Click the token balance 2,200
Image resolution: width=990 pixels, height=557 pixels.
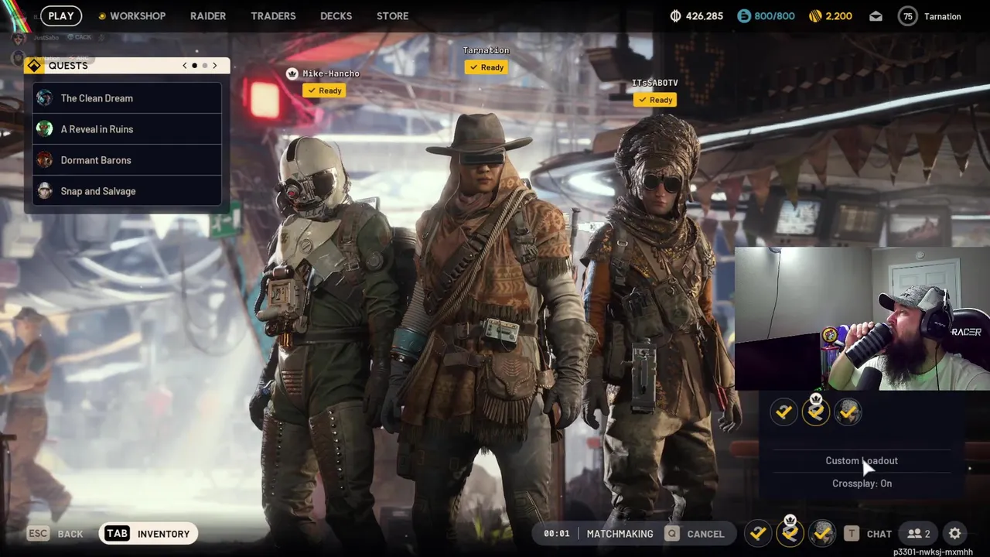click(x=839, y=16)
